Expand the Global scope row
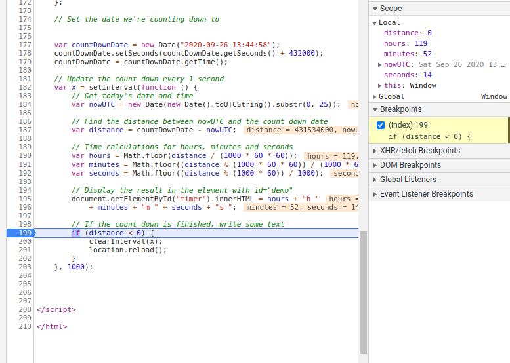This screenshot has width=510, height=363. tap(375, 96)
